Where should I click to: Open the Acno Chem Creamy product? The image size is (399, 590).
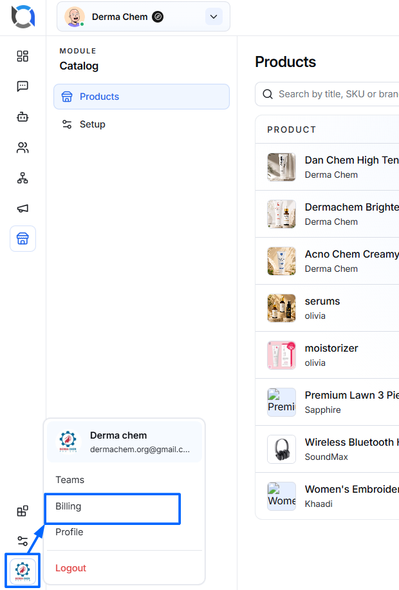tap(327, 261)
